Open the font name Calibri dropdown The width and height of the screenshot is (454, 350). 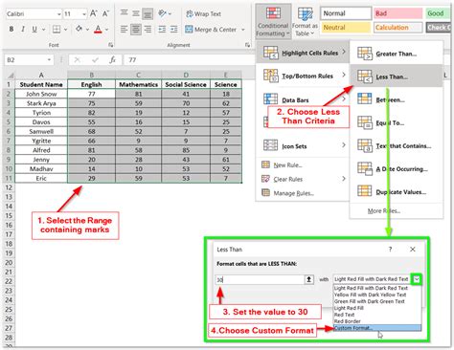tap(59, 14)
